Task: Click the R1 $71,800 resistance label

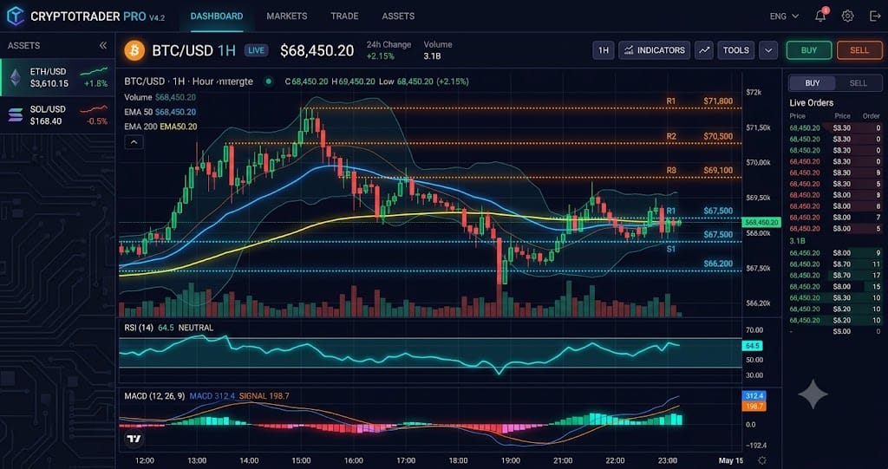Action: click(x=700, y=101)
